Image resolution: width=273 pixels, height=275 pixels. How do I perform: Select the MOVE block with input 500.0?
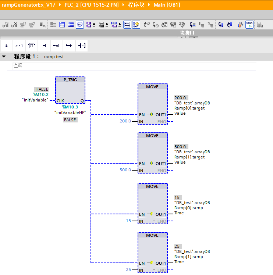153,153
